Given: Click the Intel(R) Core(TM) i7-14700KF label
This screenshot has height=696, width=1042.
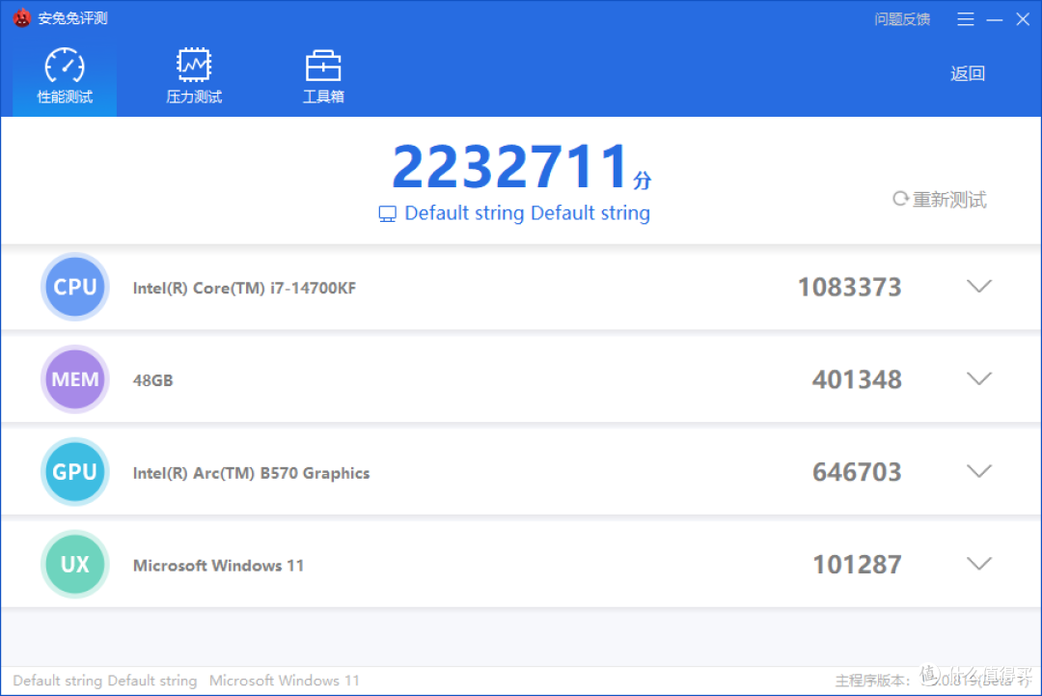Looking at the screenshot, I should [x=244, y=288].
